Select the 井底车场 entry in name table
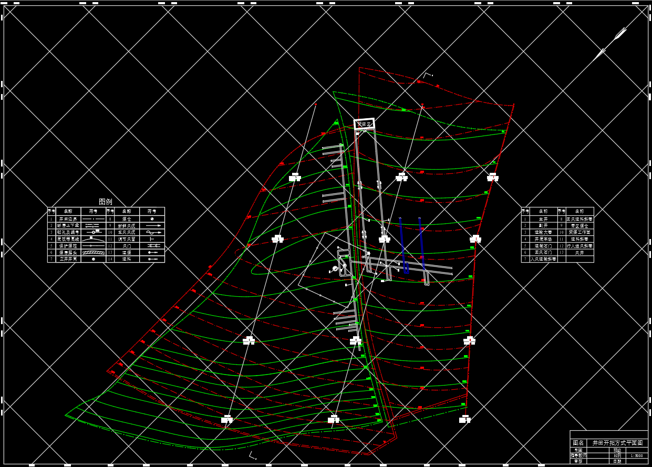The height and width of the screenshot is (467, 652). (x=543, y=238)
